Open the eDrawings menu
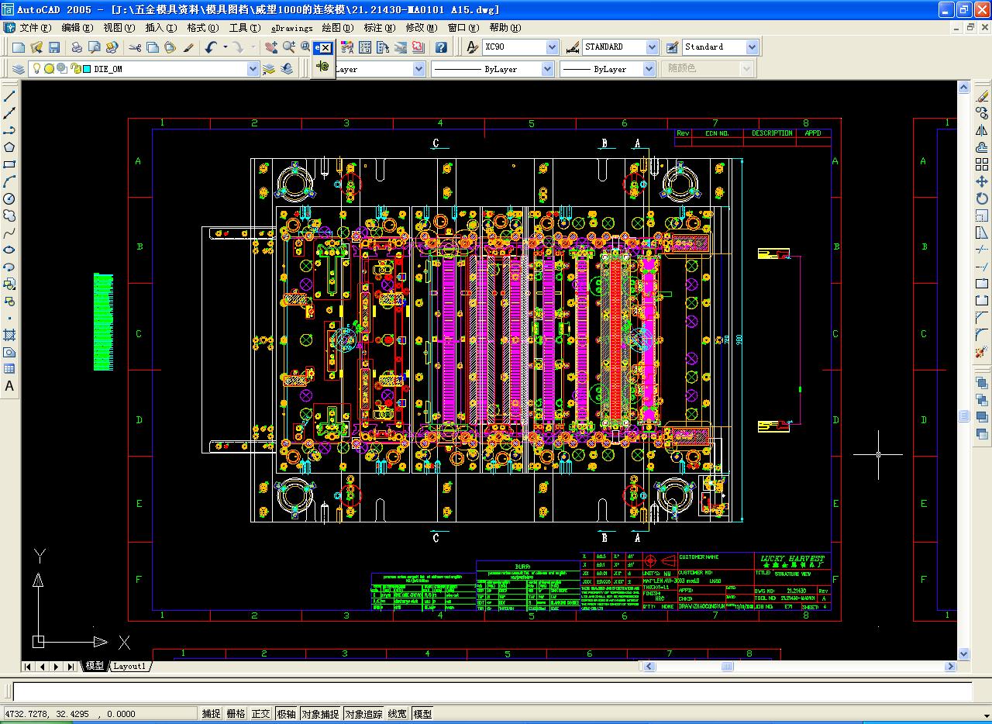 (x=292, y=28)
